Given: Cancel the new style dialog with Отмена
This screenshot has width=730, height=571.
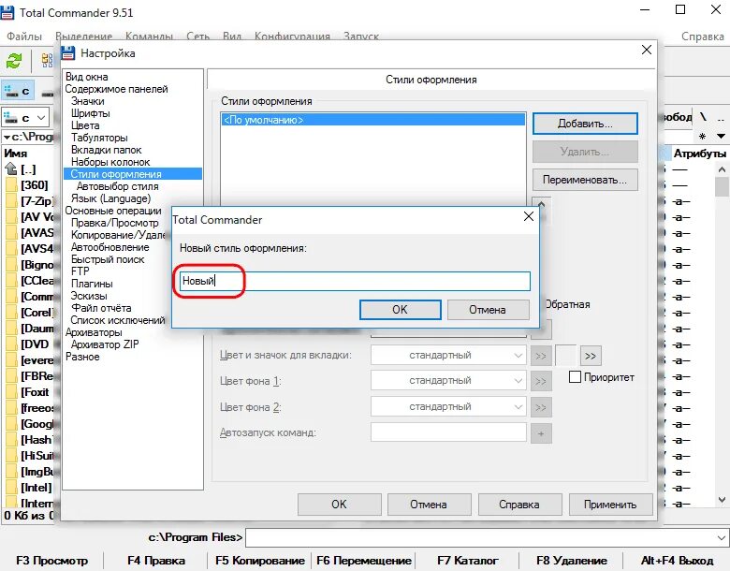Looking at the screenshot, I should (x=488, y=310).
